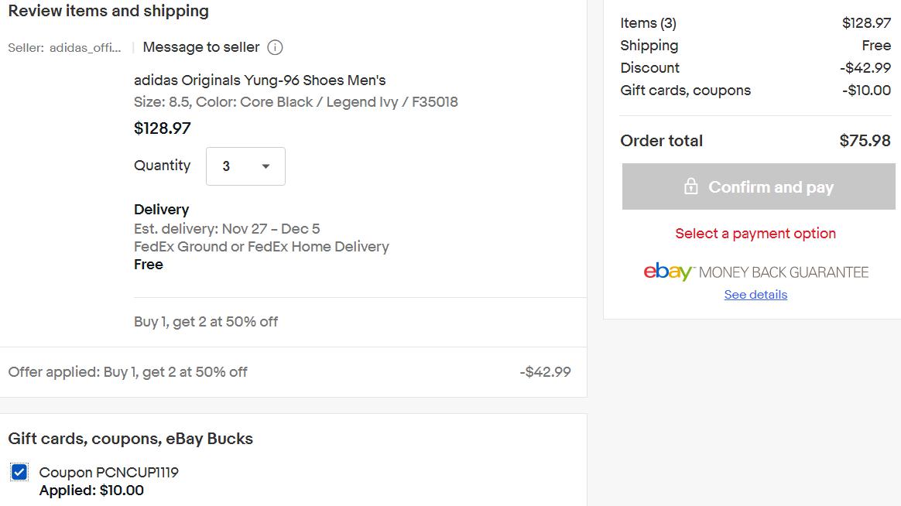Click the info icon beside Message to seller
Screen dimensions: 901x506
pos(276,47)
